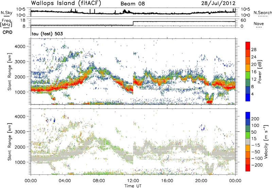Click the left '10^5' noise axis tick
The width and height of the screenshot is (272, 188).
21,10
